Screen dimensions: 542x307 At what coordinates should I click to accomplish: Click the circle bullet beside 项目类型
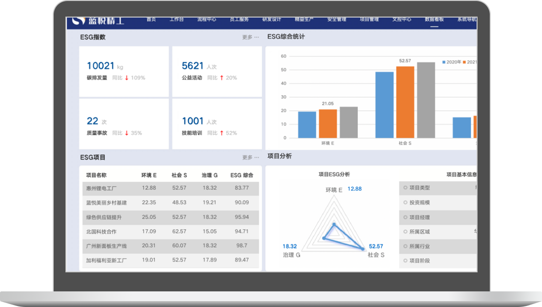click(x=405, y=188)
